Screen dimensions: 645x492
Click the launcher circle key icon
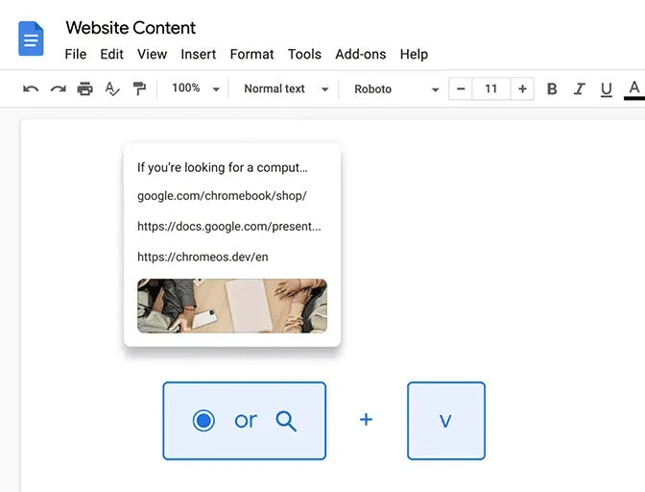click(203, 421)
